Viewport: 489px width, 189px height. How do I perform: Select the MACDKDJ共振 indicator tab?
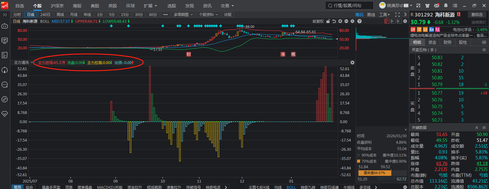[110, 187]
